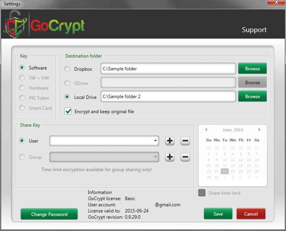The height and width of the screenshot is (231, 286).
Task: Browse for the Dropbox folder
Action: tap(253, 69)
